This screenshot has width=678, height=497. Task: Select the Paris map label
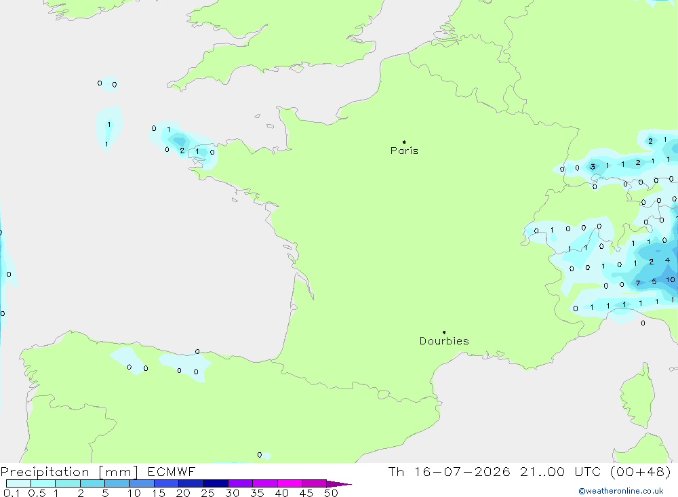point(404,151)
